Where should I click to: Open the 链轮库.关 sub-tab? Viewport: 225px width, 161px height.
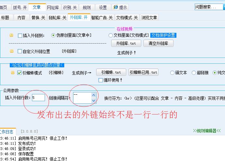(x=57, y=18)
